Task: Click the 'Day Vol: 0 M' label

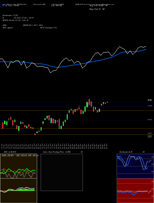Action: point(97,9)
